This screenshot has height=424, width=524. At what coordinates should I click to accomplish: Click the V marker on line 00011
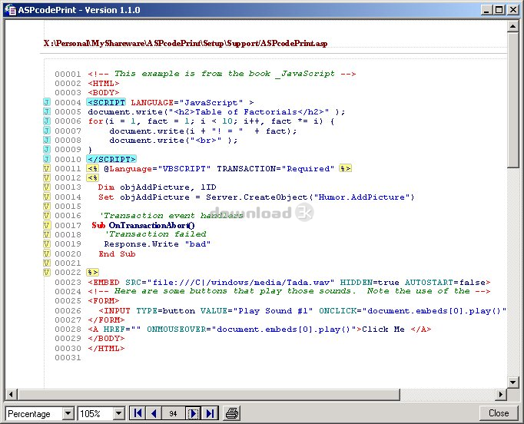coord(47,168)
